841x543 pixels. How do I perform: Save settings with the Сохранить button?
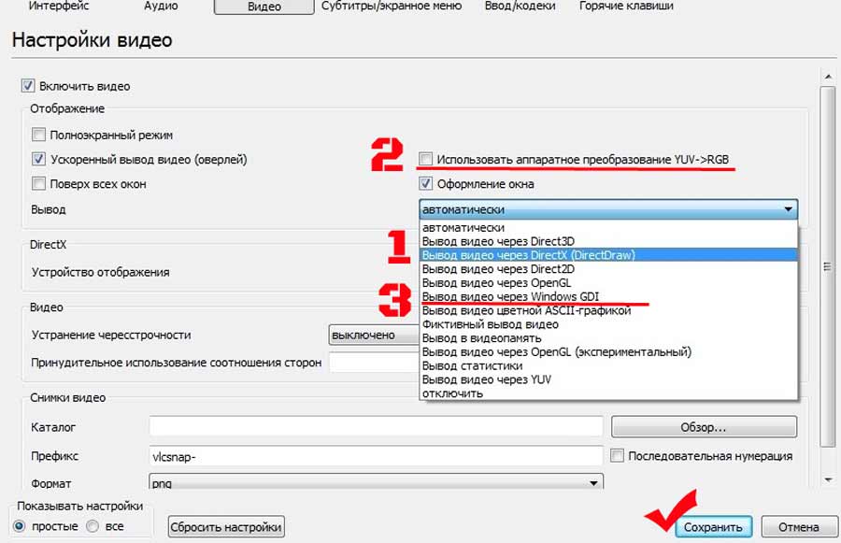[x=713, y=527]
